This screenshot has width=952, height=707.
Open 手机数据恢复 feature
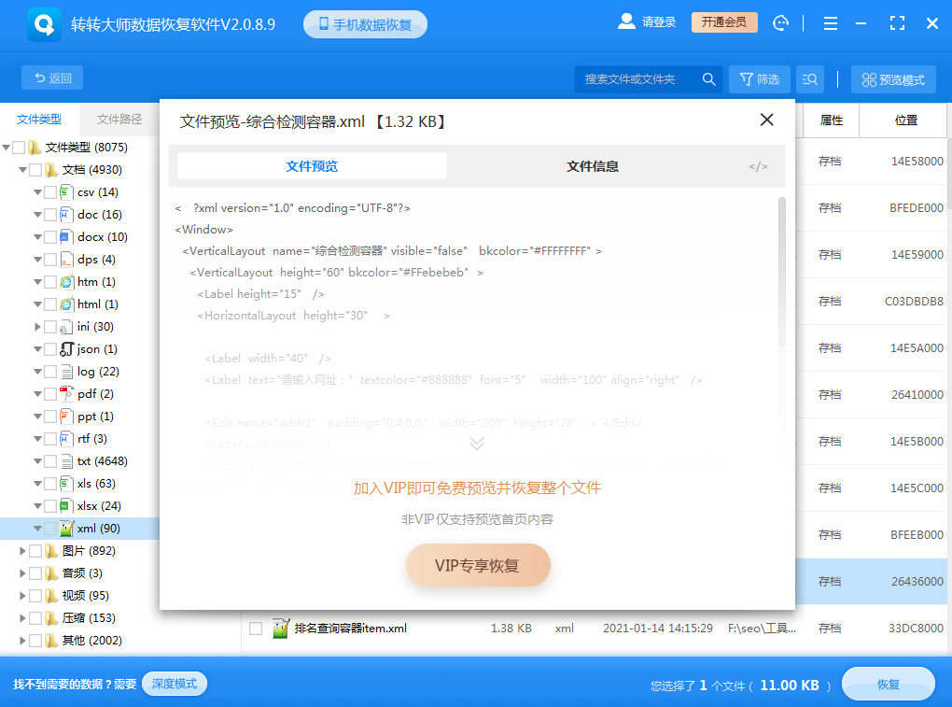pos(365,25)
